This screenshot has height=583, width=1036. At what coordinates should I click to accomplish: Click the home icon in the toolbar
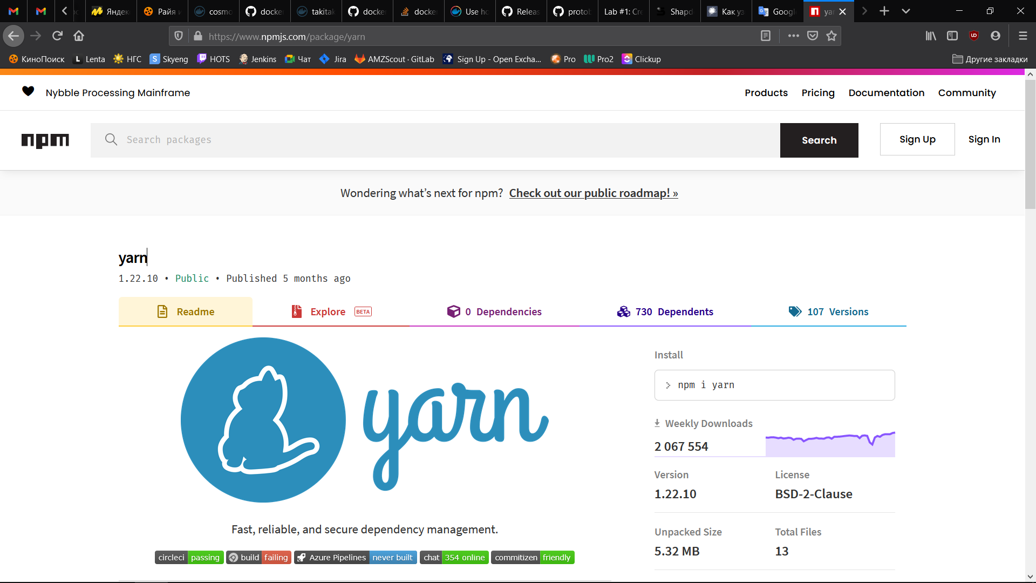point(79,36)
